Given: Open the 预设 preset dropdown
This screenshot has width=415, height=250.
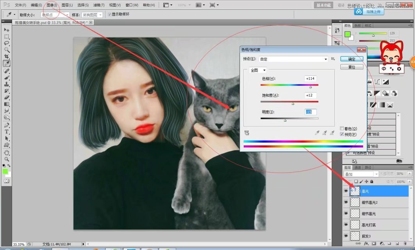Looking at the screenshot, I should click(293, 59).
